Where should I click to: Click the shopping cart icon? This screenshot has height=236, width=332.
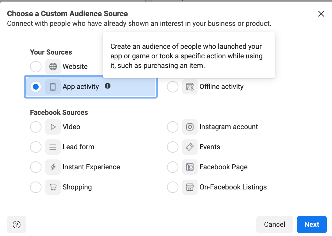pos(53,187)
